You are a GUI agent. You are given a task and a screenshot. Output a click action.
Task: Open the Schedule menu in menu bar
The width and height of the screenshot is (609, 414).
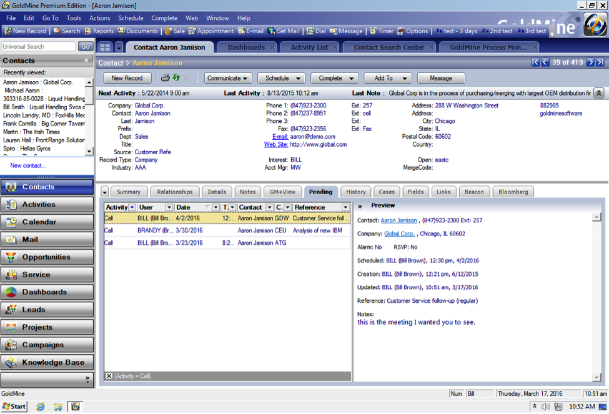click(131, 18)
